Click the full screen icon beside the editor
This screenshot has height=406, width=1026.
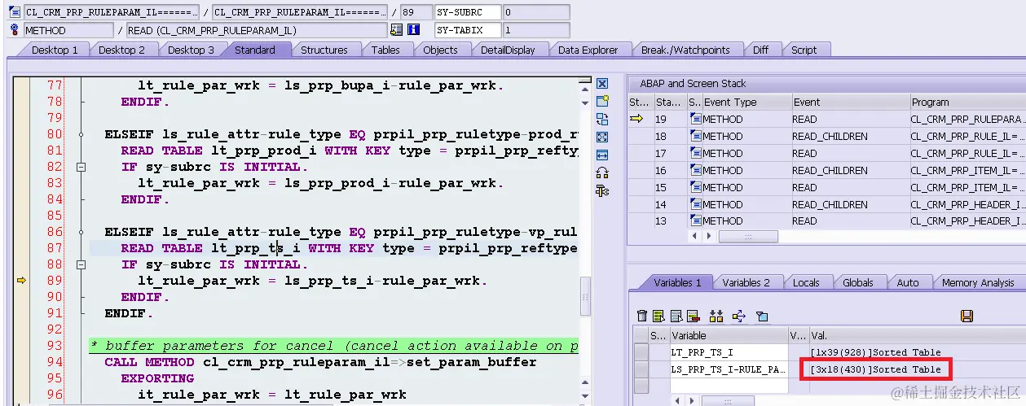coord(602,138)
